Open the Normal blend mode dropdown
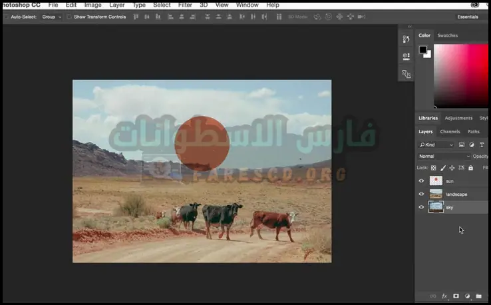Viewport: 491px width, 305px height. coord(443,156)
